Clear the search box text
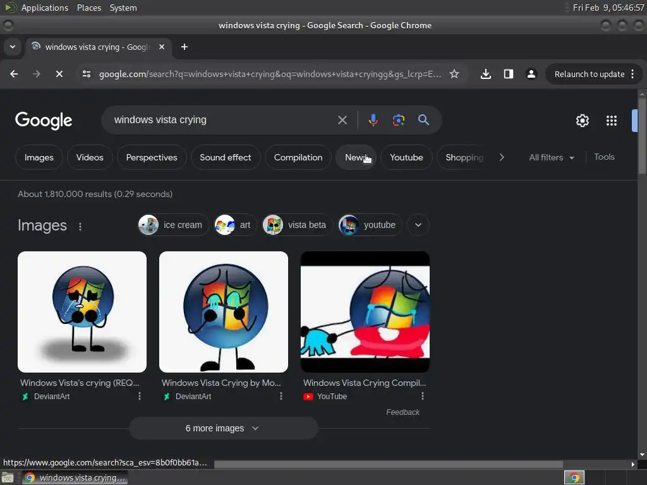 342,120
